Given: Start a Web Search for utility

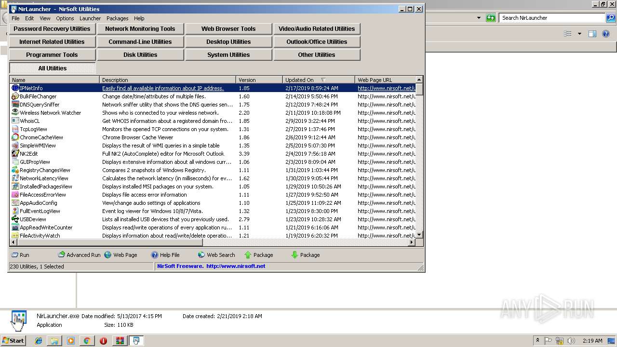Looking at the screenshot, I should (216, 255).
